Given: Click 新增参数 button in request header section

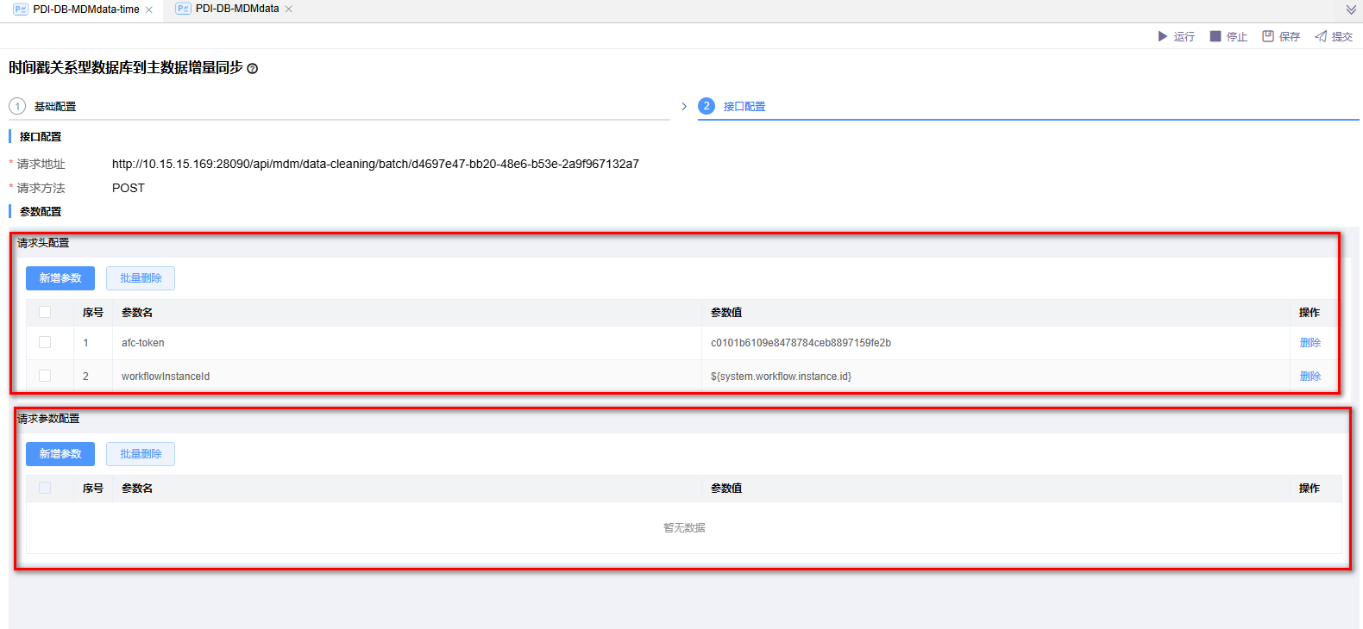Looking at the screenshot, I should coord(60,278).
